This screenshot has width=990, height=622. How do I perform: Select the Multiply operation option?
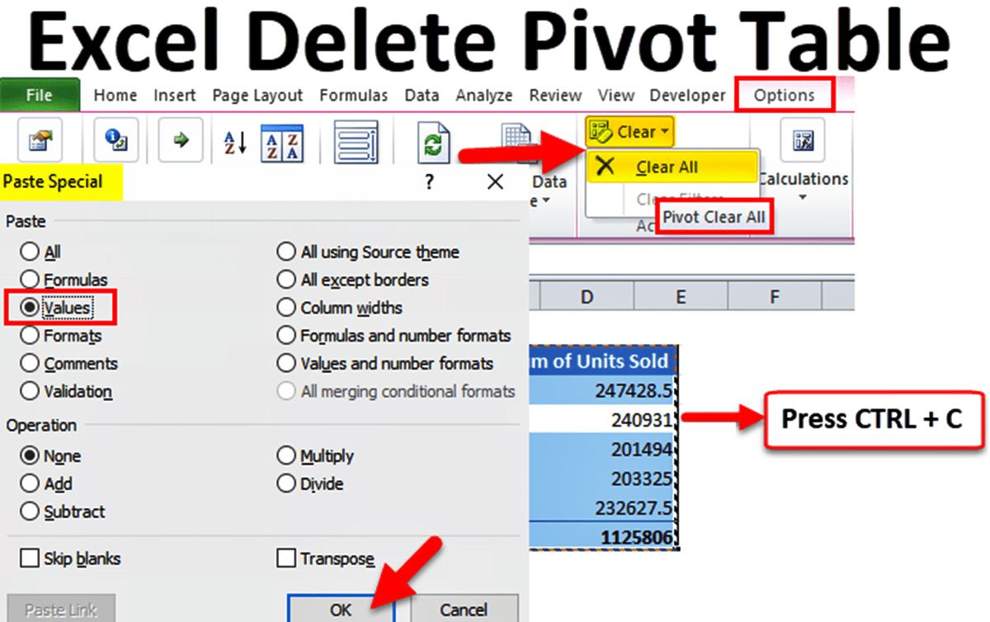point(285,455)
